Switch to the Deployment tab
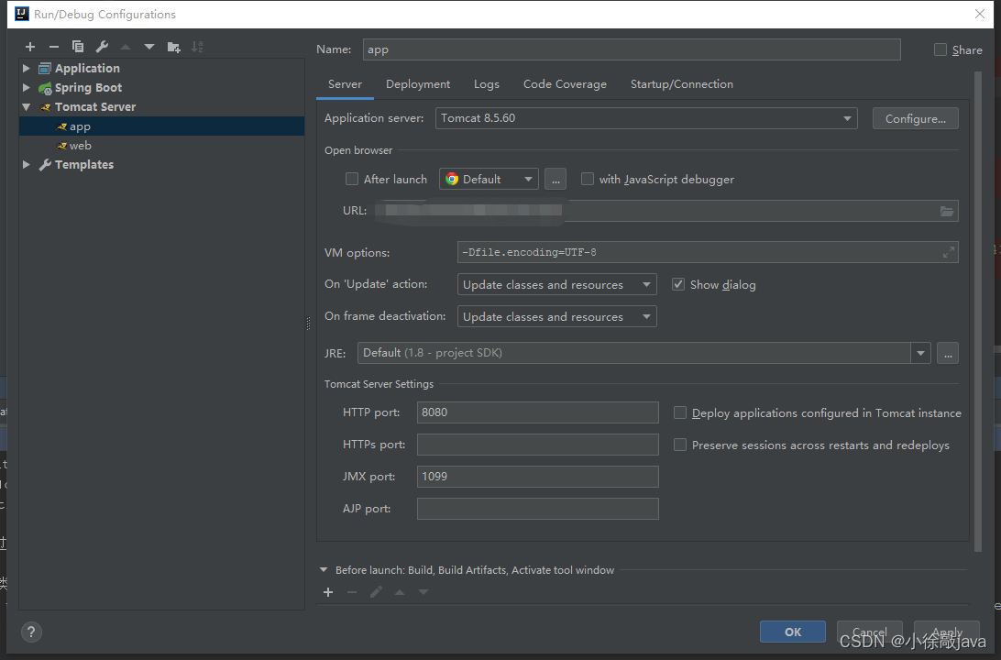The height and width of the screenshot is (660, 1001). (417, 83)
